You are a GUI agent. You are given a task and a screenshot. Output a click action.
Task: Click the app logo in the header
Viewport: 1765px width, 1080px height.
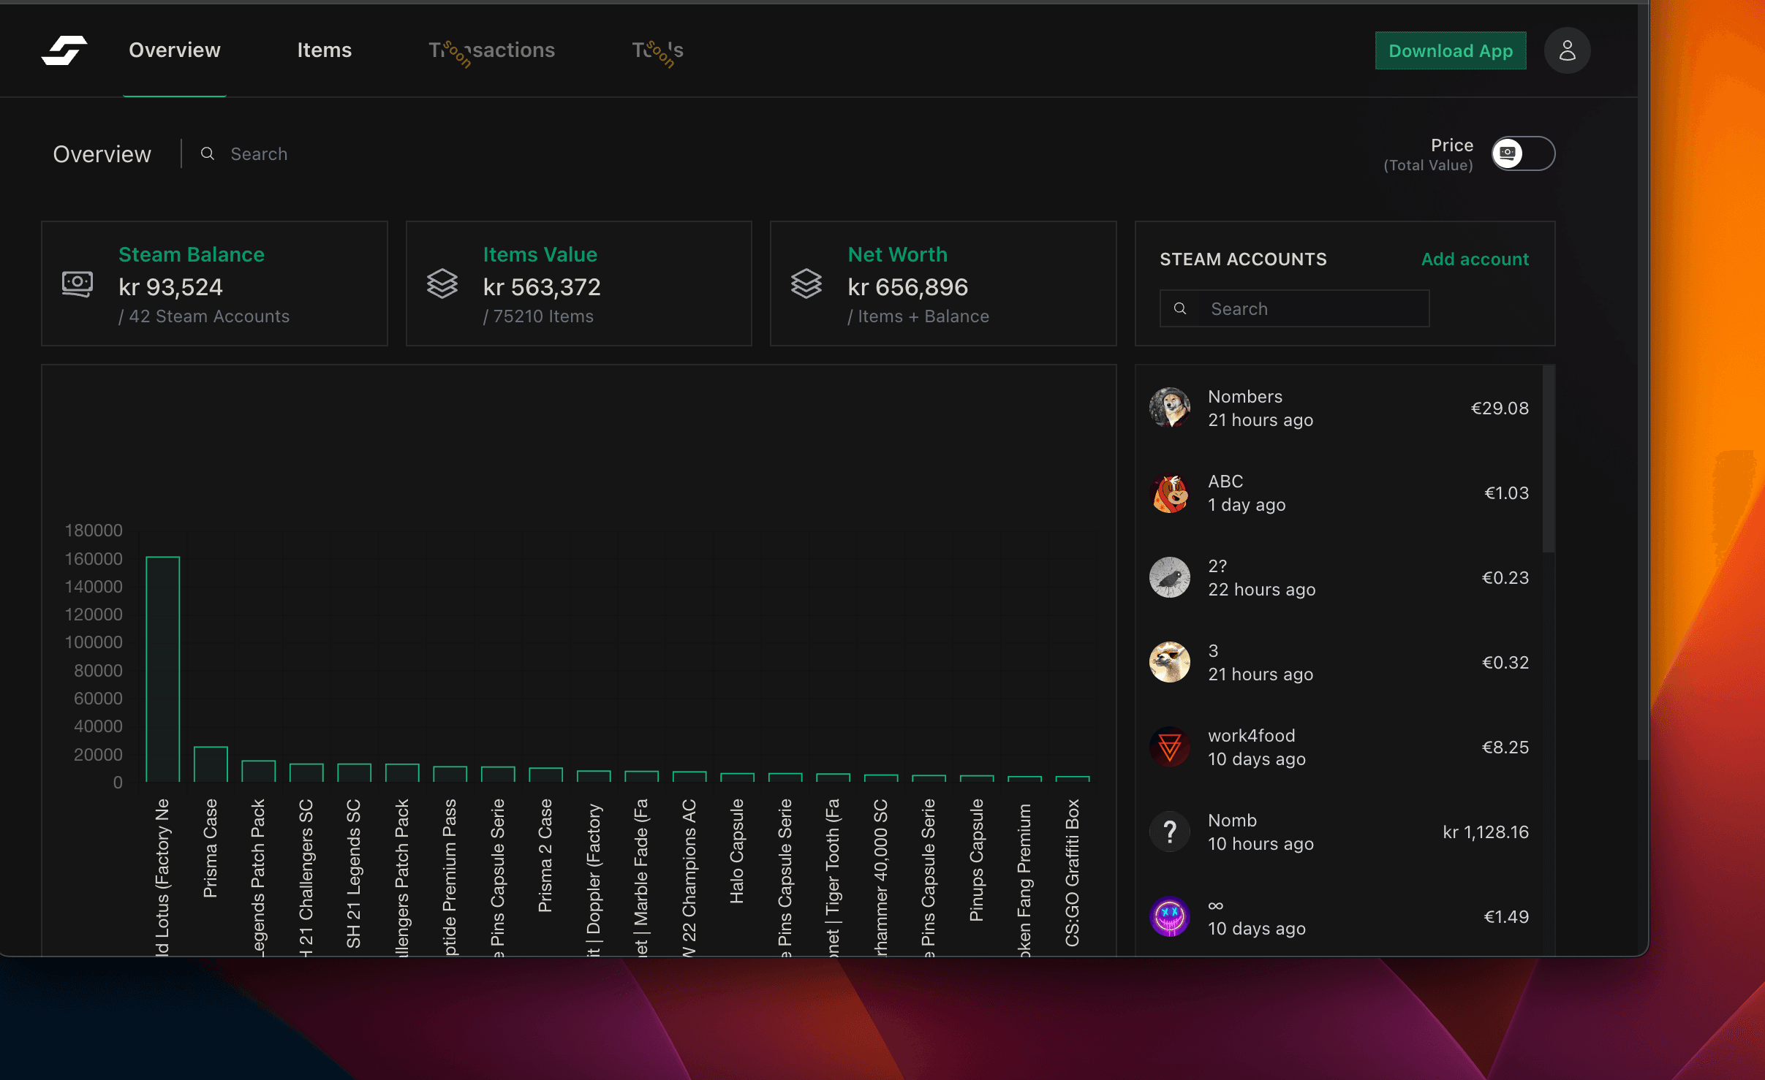click(x=64, y=50)
